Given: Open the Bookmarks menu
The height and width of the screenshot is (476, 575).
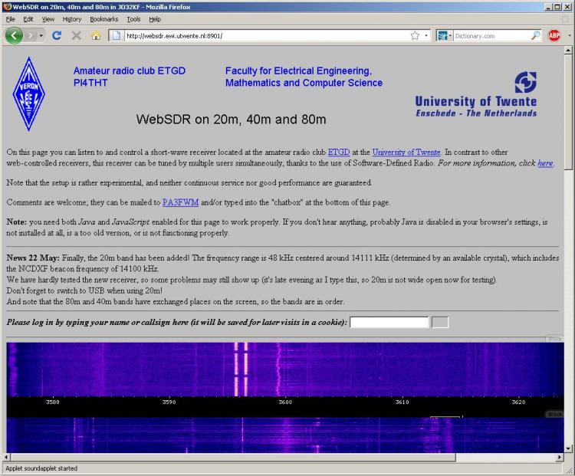Looking at the screenshot, I should (104, 18).
